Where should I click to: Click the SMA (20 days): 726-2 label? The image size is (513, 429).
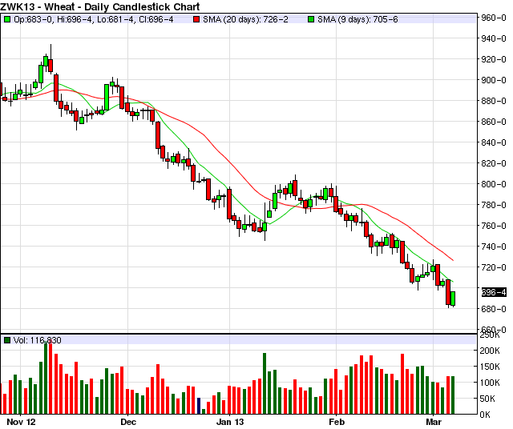(245, 19)
